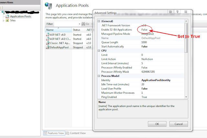
Task: Click the Maximum Worker Processes value 1
Action: coord(142,93)
